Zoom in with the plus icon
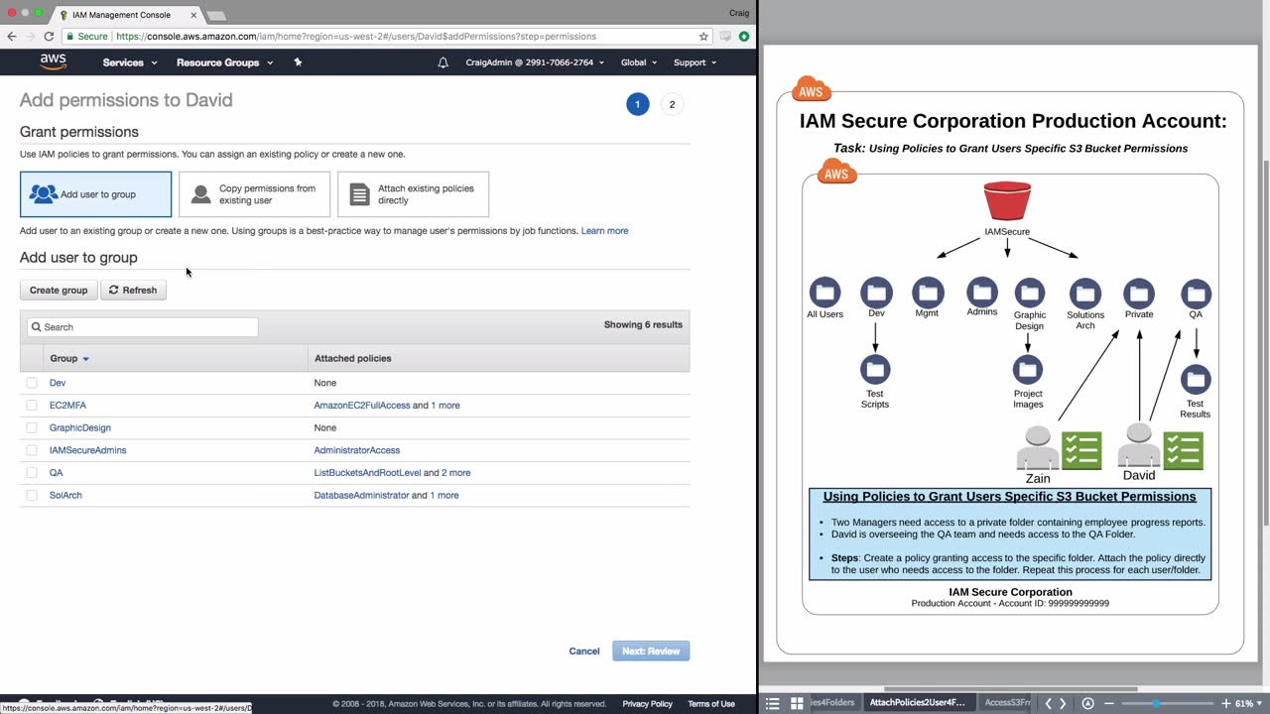The height and width of the screenshot is (714, 1270). pyautogui.click(x=1226, y=704)
